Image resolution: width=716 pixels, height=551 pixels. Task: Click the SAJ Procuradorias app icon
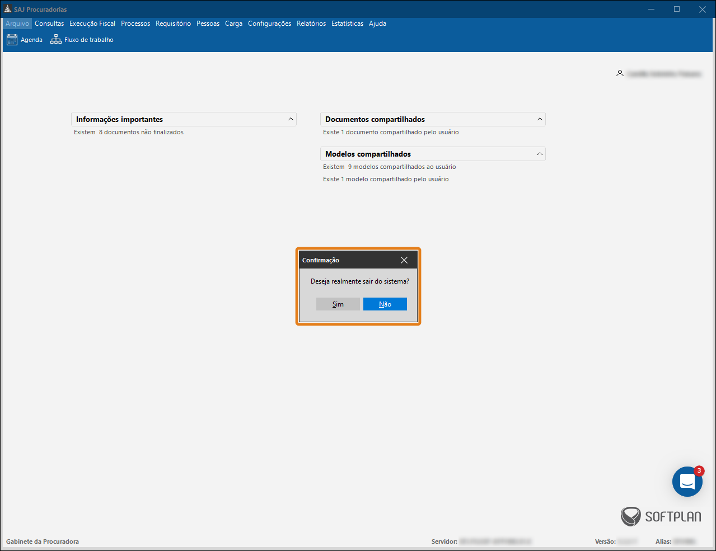coord(8,9)
